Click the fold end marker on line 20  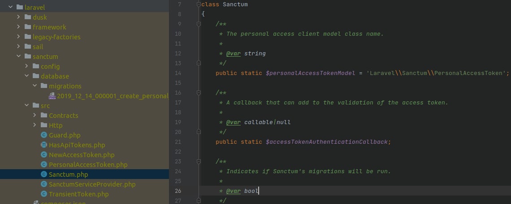[x=199, y=131]
